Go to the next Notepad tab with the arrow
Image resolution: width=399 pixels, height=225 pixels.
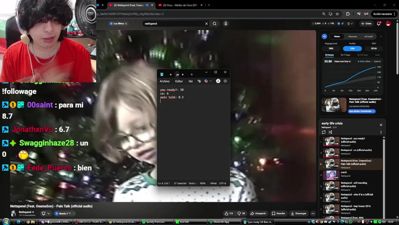tap(183, 74)
